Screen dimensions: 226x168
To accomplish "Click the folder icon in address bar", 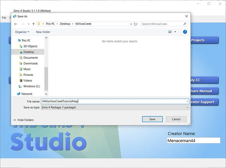I will point(39,24).
